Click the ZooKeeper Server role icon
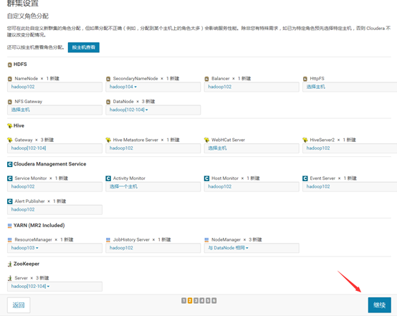The height and width of the screenshot is (316, 397). point(10,278)
